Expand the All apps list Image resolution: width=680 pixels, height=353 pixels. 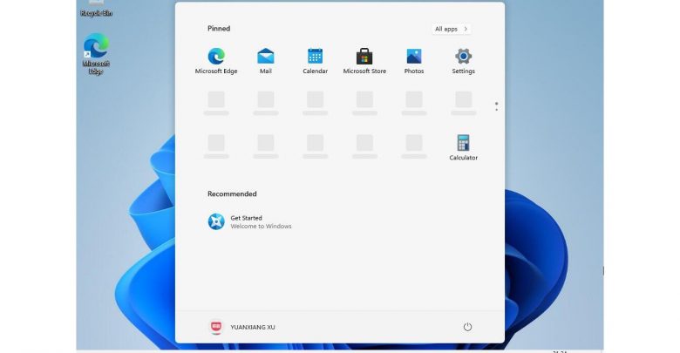click(x=452, y=29)
